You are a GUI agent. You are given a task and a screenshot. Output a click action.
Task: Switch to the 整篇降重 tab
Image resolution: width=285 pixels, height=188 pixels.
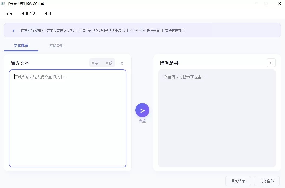tap(56, 46)
